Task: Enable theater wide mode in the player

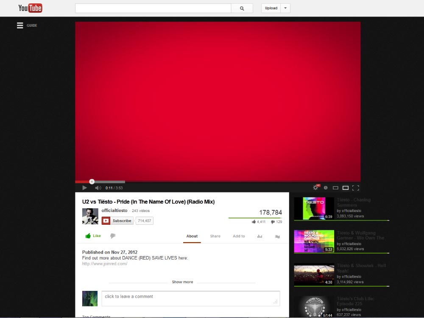Action: (345, 187)
